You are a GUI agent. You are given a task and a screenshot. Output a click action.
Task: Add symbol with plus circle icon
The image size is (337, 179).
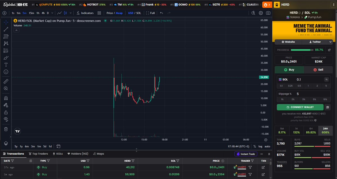point(4,13)
